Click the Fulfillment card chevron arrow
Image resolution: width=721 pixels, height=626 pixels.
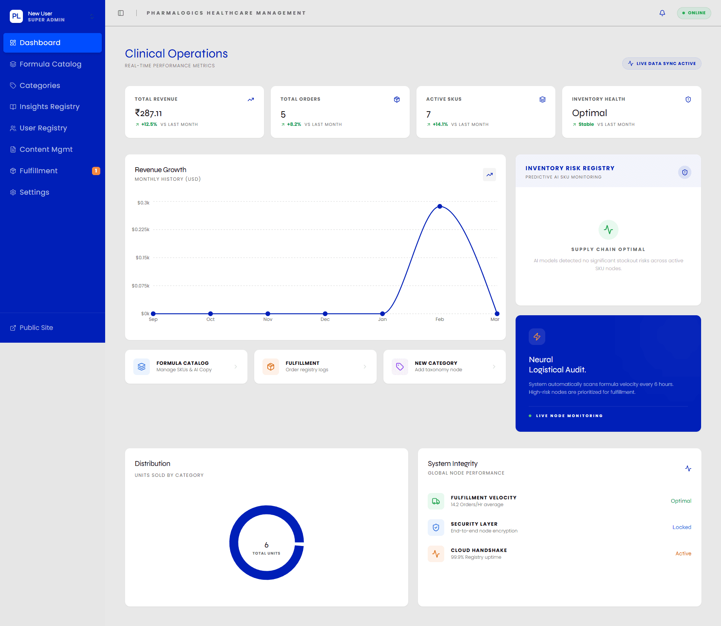click(365, 367)
